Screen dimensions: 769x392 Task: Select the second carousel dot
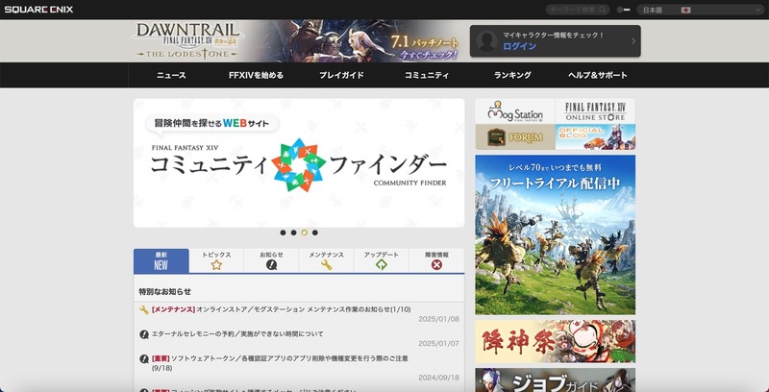293,233
